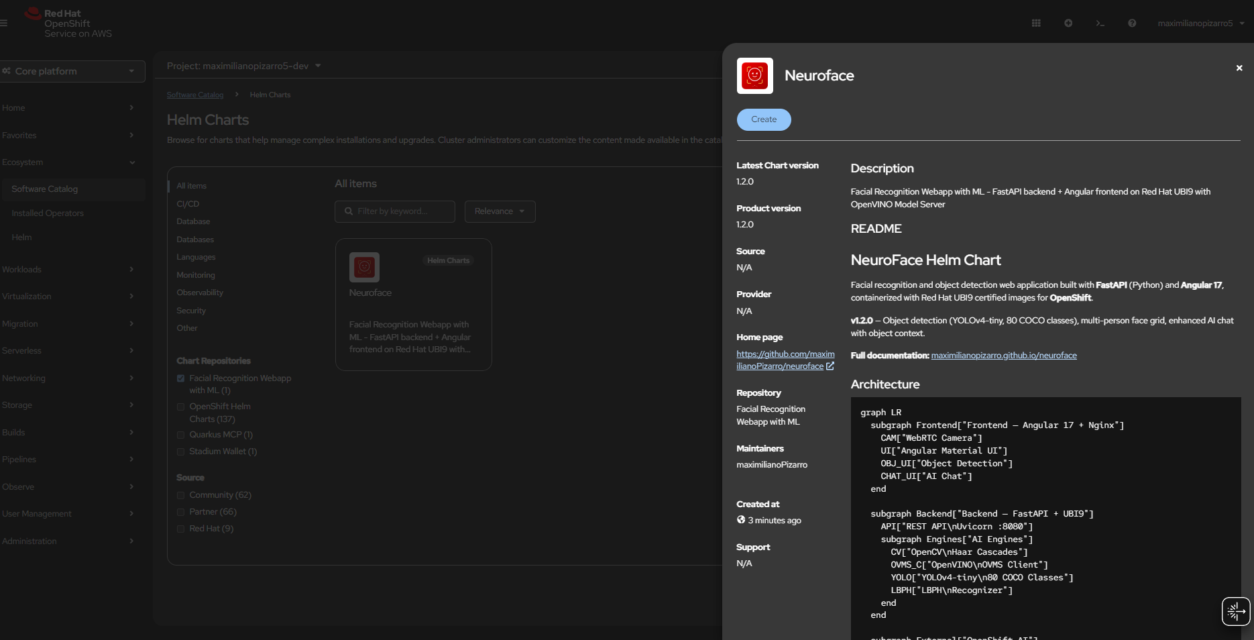
Task: Expand the Project maximilianopizarro5-dev selector
Action: tap(244, 66)
